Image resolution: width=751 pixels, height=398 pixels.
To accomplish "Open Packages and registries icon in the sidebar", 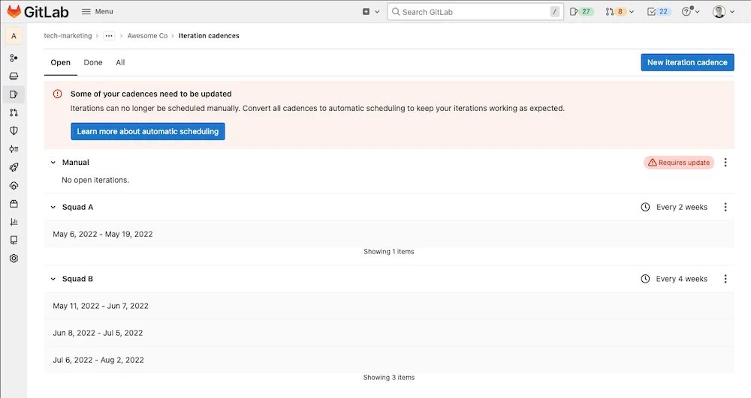I will tap(14, 204).
